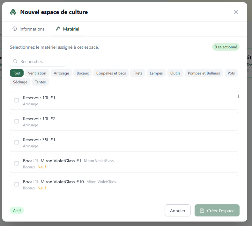Filter by Séchage category
This screenshot has width=252, height=226.
(x=20, y=82)
